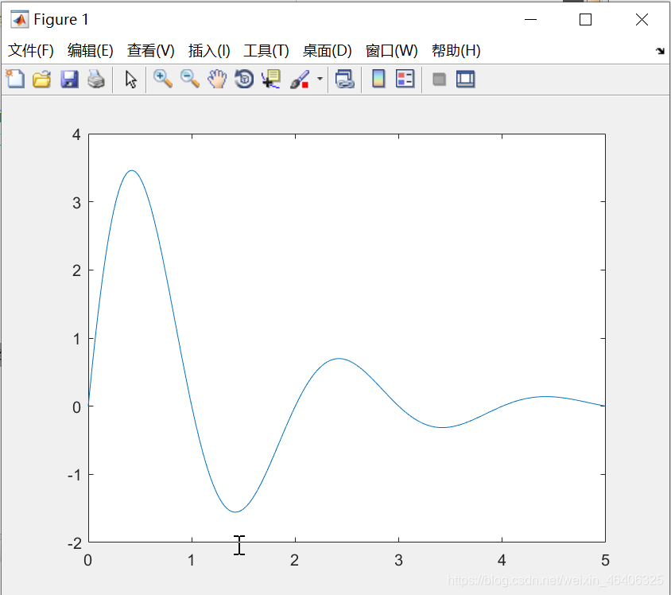Choose the Brush data tool
Image resolution: width=671 pixels, height=595 pixels.
(300, 80)
